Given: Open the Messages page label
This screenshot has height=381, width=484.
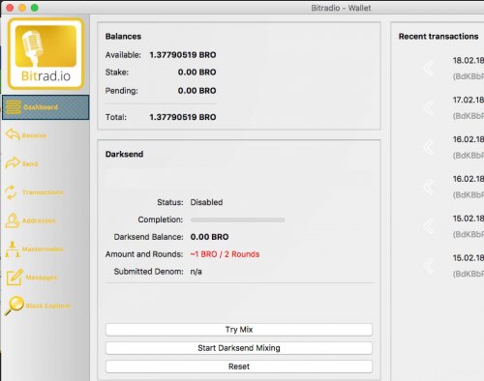Looking at the screenshot, I should pyautogui.click(x=42, y=278).
